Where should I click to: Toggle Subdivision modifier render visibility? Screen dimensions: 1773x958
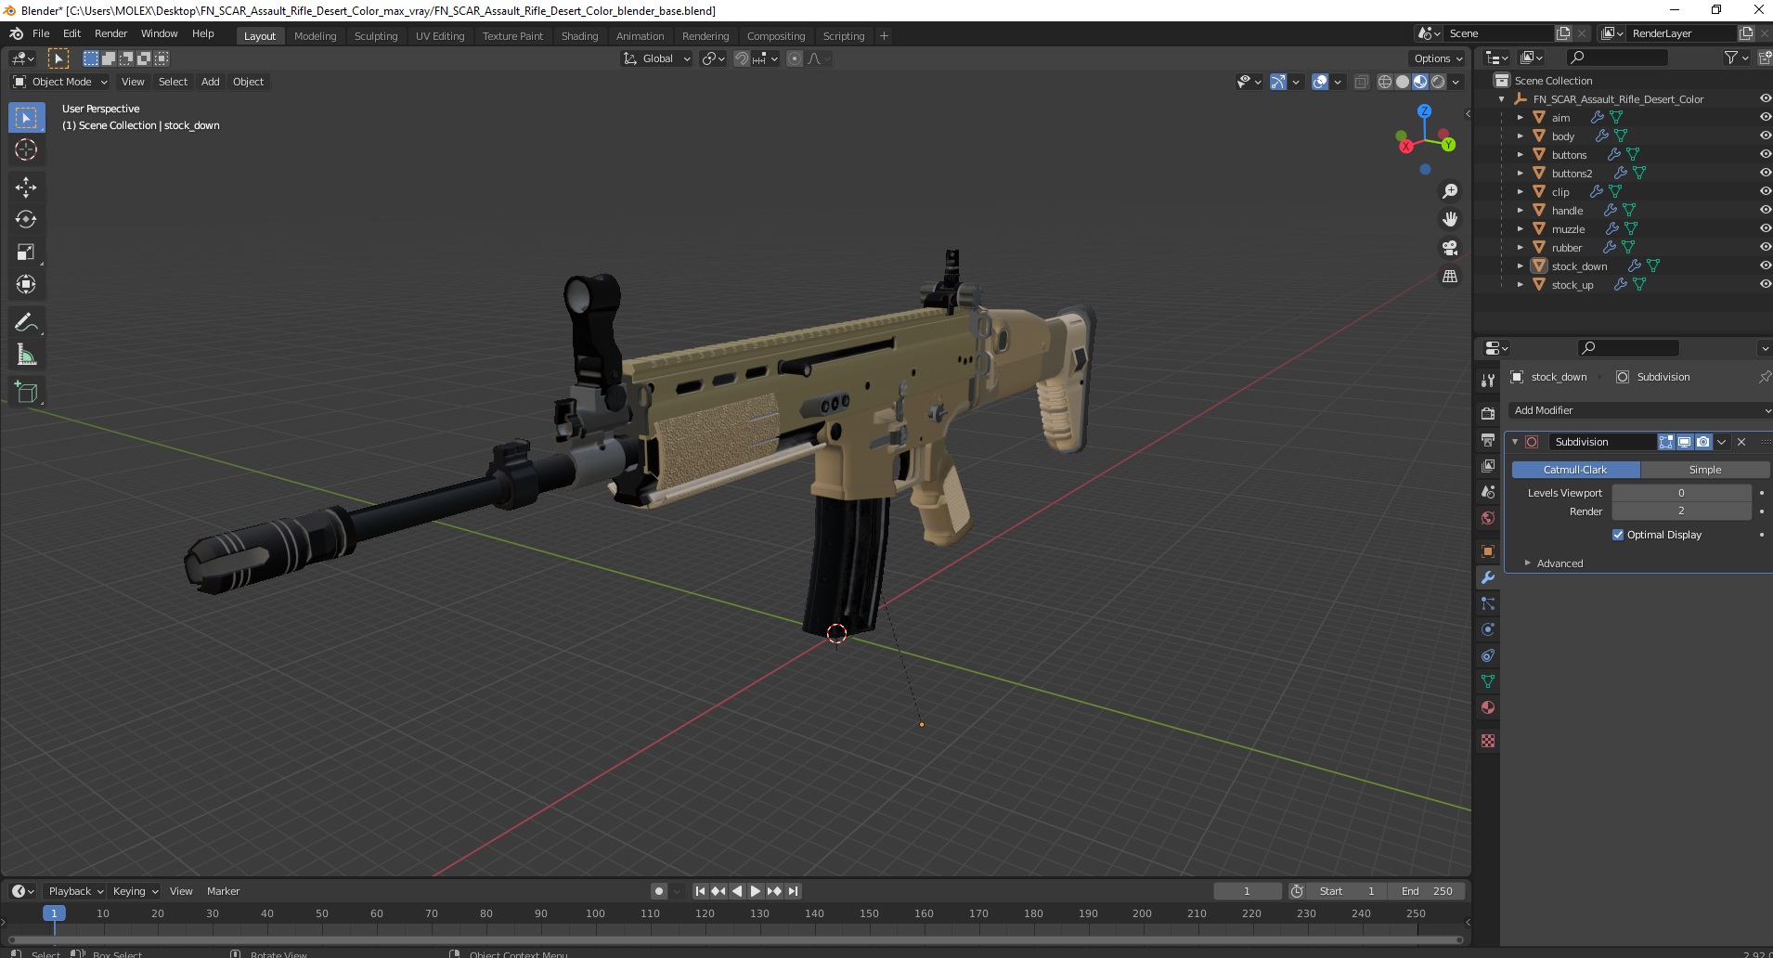click(1702, 442)
